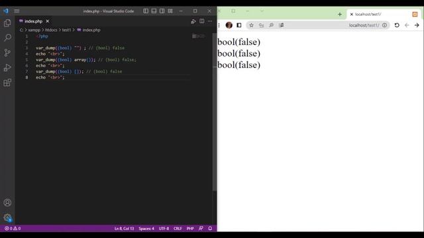The image size is (424, 238).
Task: Reload the page in the browser
Action: coord(397,25)
